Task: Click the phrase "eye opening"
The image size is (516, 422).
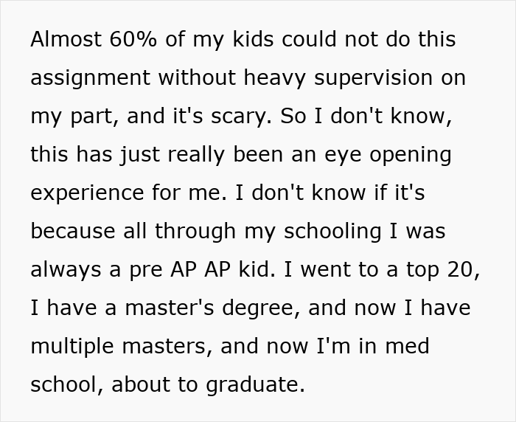Action: 388,154
